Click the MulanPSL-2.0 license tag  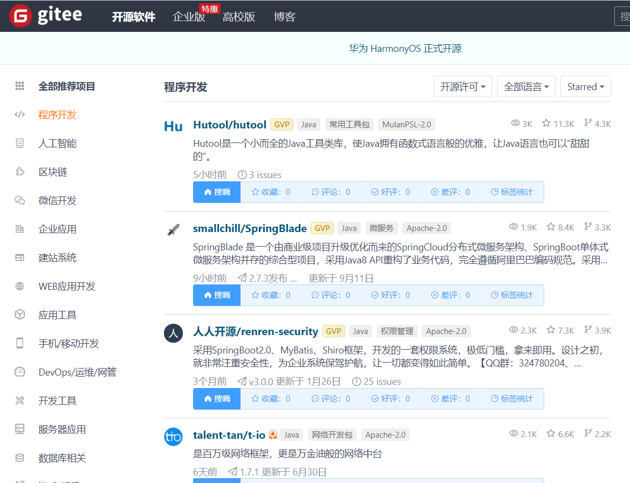click(407, 125)
